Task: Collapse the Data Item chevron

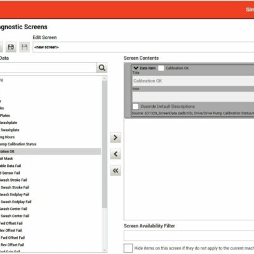Action: [136, 68]
